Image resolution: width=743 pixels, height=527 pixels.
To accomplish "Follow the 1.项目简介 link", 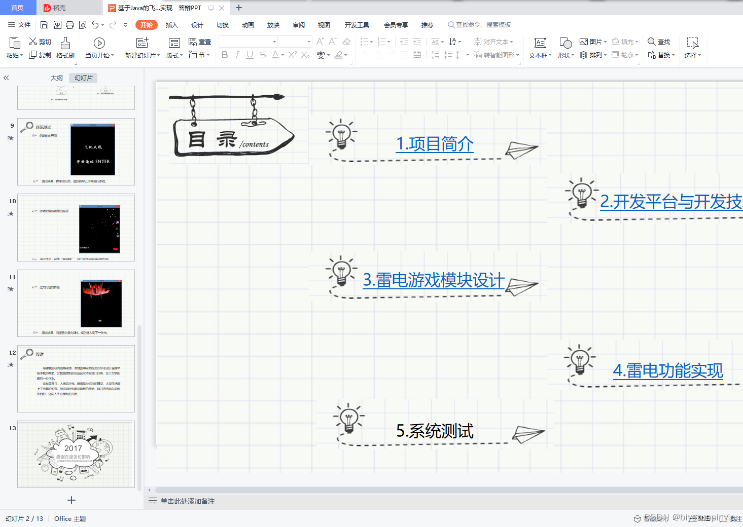I will pos(435,144).
